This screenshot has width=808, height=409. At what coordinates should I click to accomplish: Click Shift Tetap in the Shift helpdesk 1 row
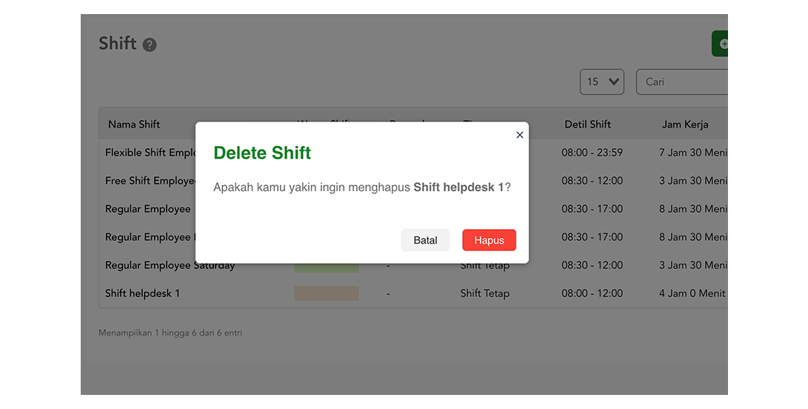pos(484,293)
